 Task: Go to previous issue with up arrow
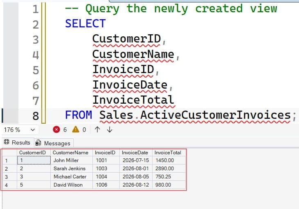click(x=97, y=130)
